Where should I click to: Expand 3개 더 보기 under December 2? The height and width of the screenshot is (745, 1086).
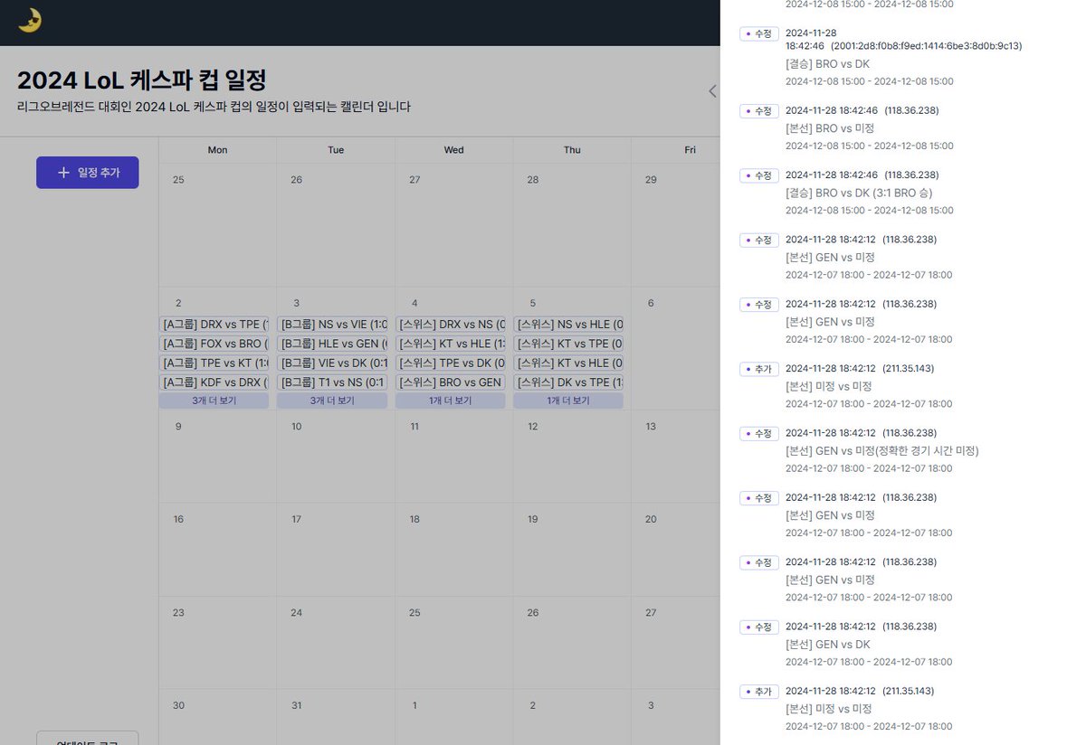(x=214, y=401)
